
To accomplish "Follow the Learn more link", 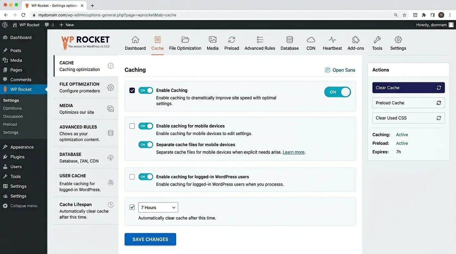I will pyautogui.click(x=294, y=152).
